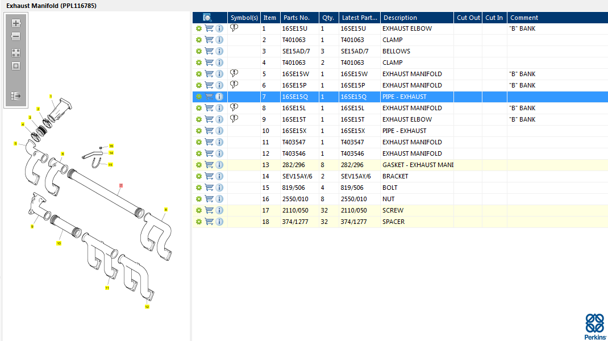This screenshot has height=341, width=608.
Task: Click GASKET - EXHAUST MANI description
Action: (418, 165)
